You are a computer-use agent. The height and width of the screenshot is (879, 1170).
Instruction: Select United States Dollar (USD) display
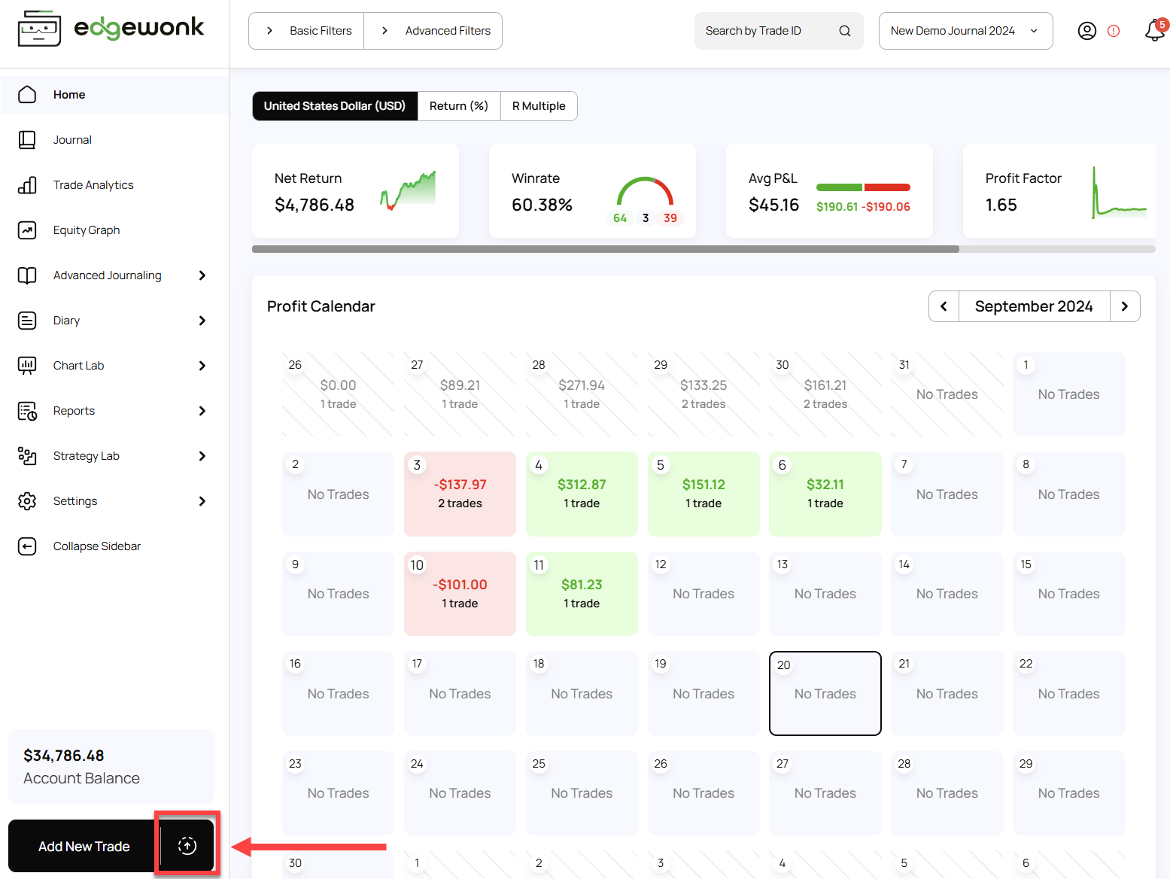[x=335, y=106]
